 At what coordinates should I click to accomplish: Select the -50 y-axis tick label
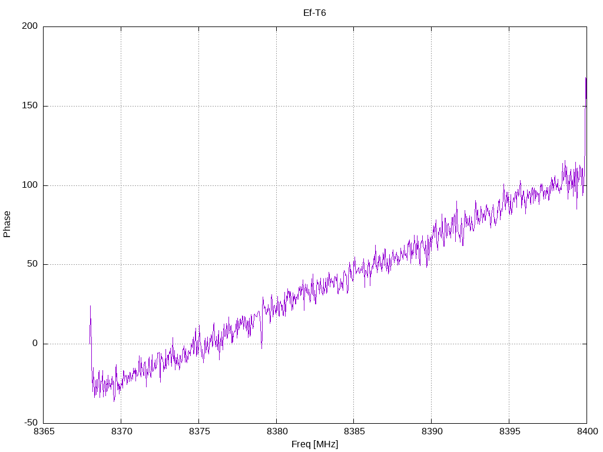32,423
